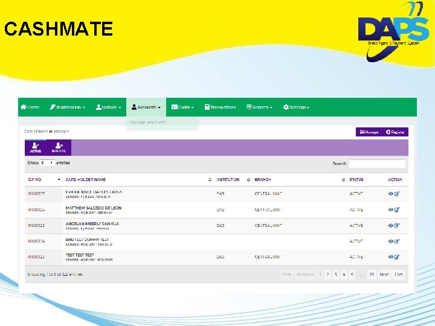Edit the Test Test Test record

coord(397,257)
